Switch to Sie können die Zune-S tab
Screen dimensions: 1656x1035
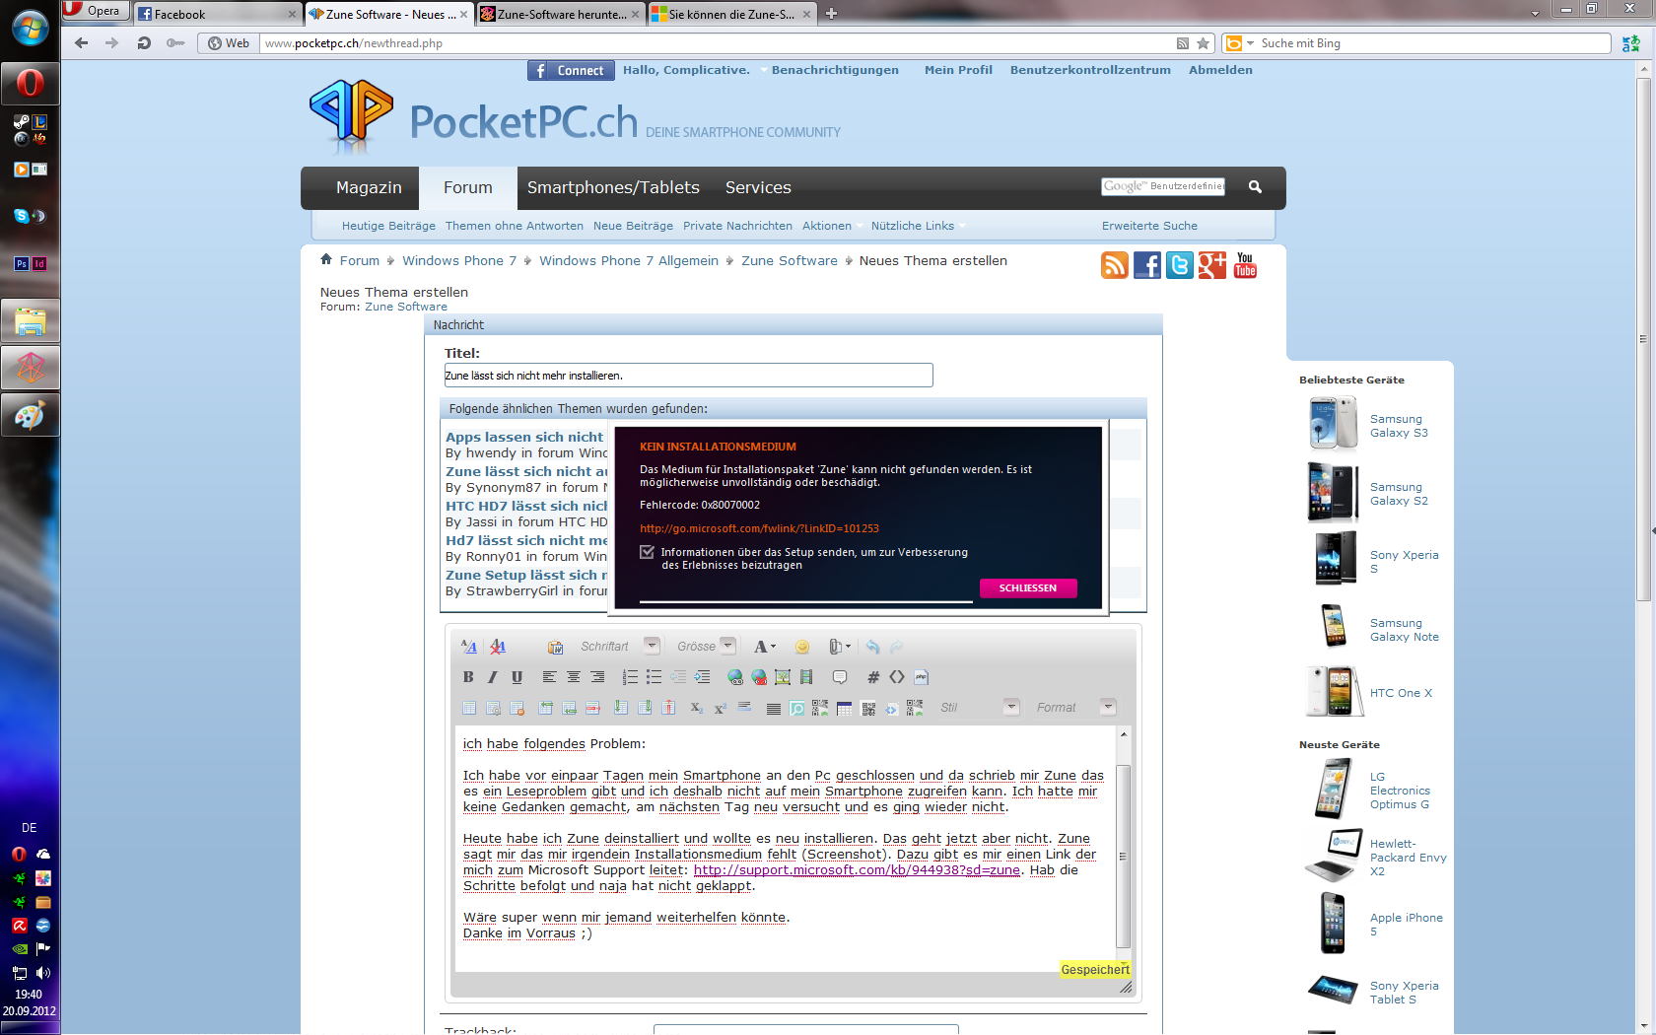click(x=731, y=14)
